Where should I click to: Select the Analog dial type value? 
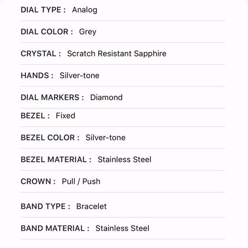pos(85,10)
